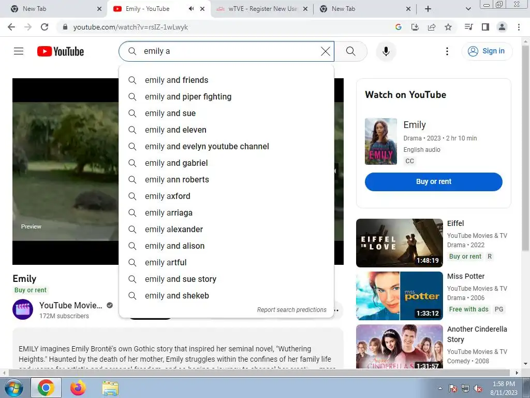This screenshot has height=398, width=530.
Task: Click volume icon in system tray
Action: [478, 389]
